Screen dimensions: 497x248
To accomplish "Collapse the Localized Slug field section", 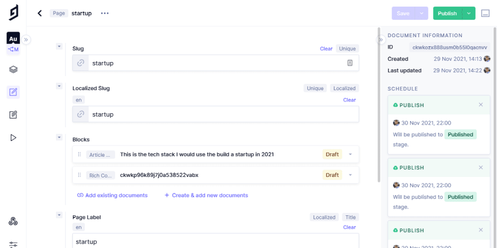I will tap(59, 86).
